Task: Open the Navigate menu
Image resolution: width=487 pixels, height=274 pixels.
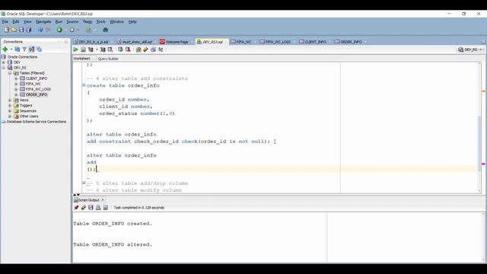Action: pyautogui.click(x=43, y=22)
